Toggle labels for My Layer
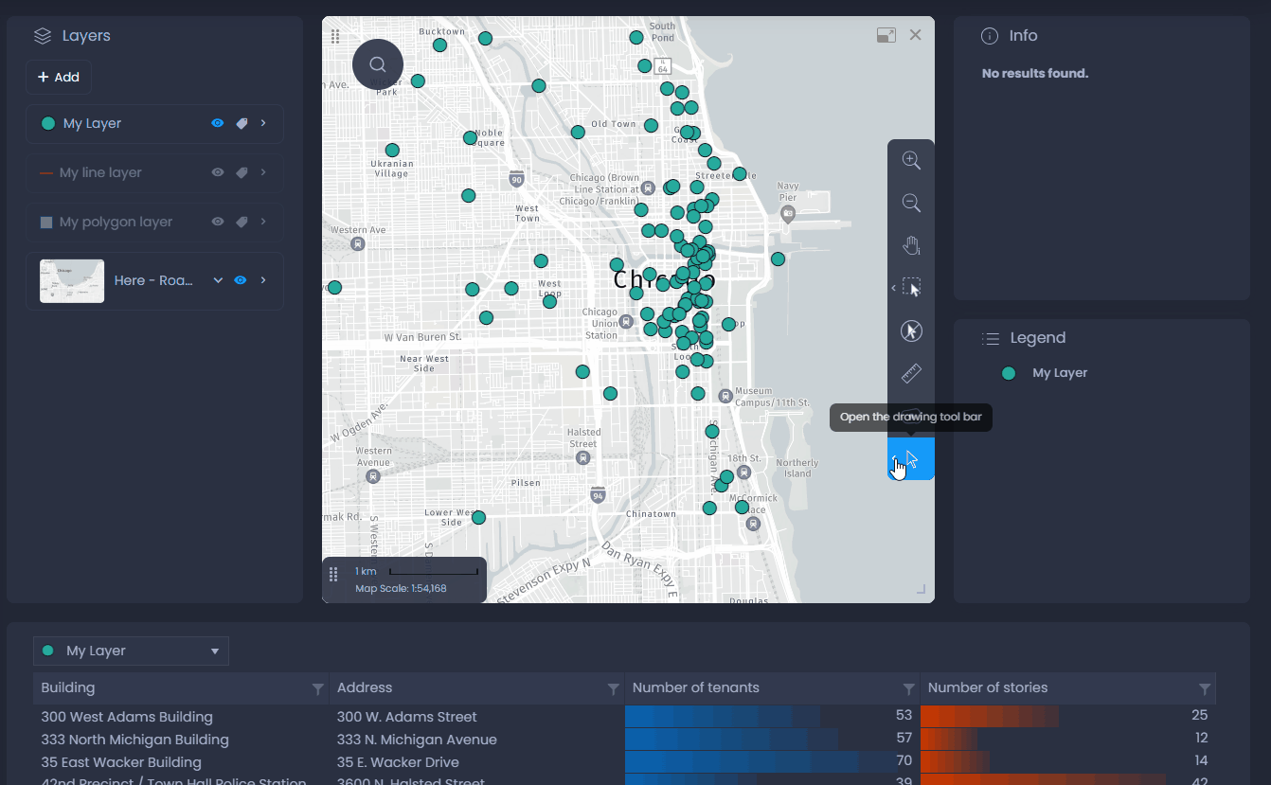This screenshot has width=1271, height=785. point(242,123)
